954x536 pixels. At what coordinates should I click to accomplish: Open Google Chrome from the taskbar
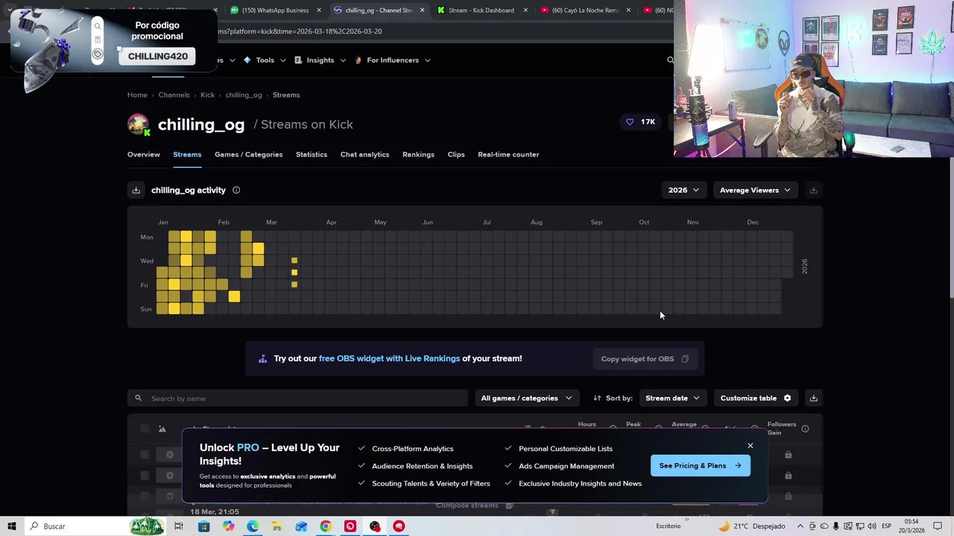pyautogui.click(x=326, y=526)
